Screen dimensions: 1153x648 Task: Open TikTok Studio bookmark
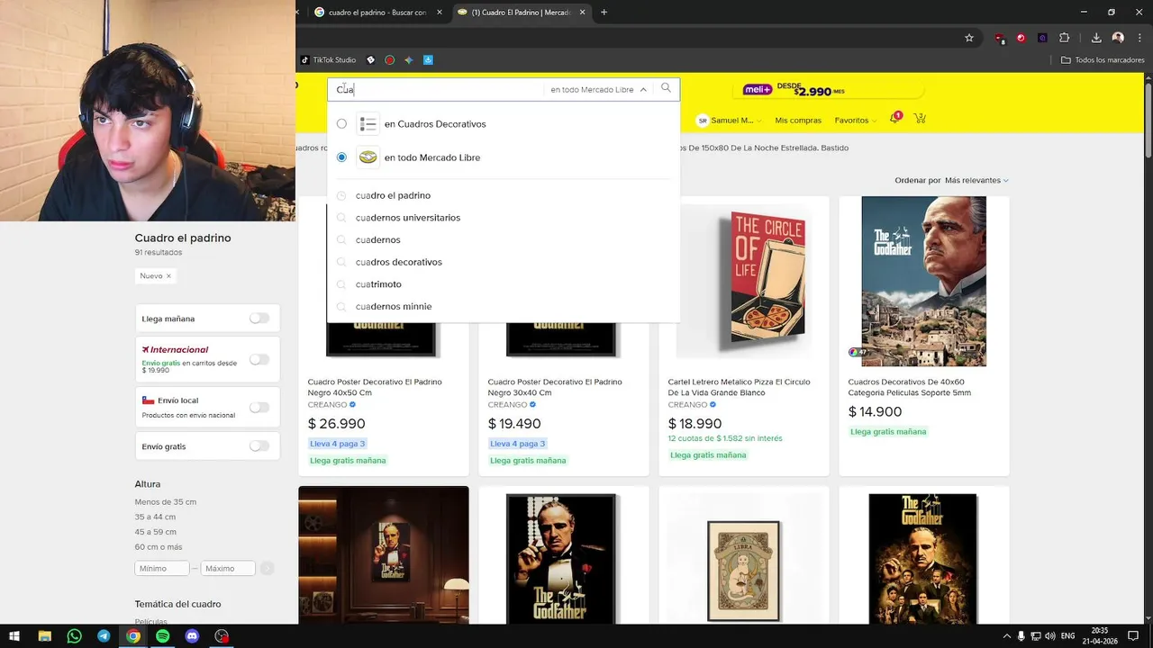coord(329,60)
